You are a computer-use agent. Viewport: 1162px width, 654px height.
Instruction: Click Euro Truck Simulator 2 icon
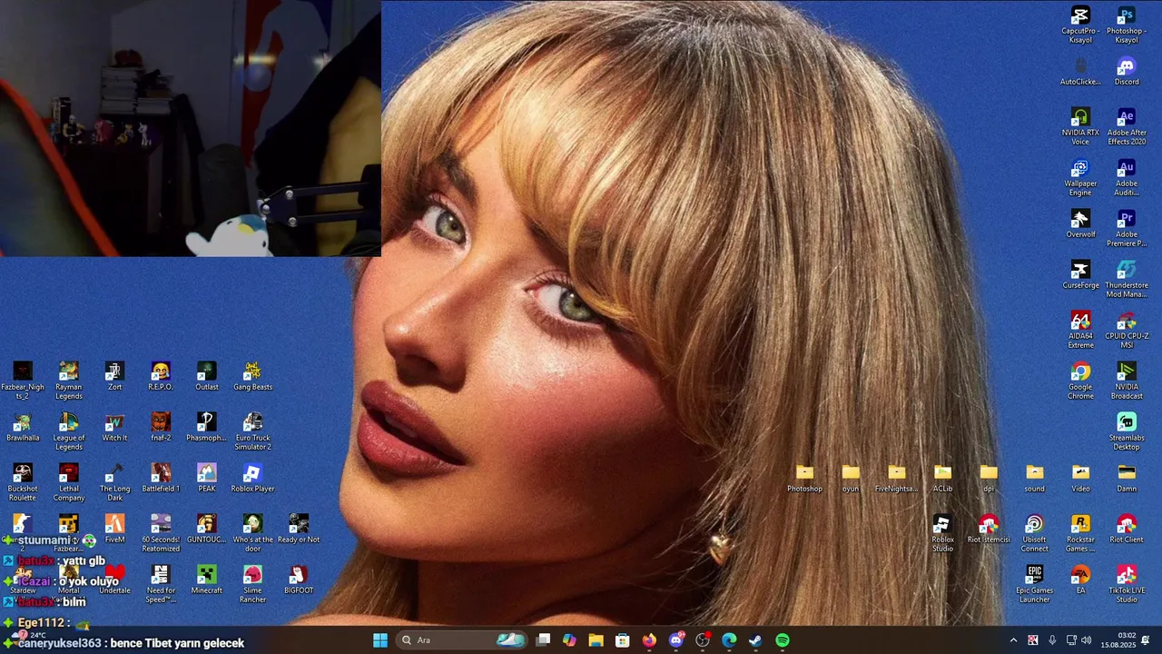(253, 431)
